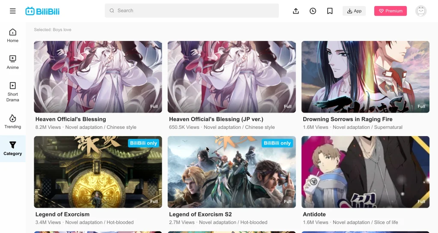Open Trending in sidebar
The height and width of the screenshot is (233, 438).
(x=12, y=122)
